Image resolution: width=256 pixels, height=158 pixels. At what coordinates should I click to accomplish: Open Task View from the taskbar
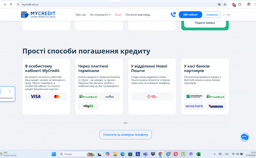coord(100,154)
